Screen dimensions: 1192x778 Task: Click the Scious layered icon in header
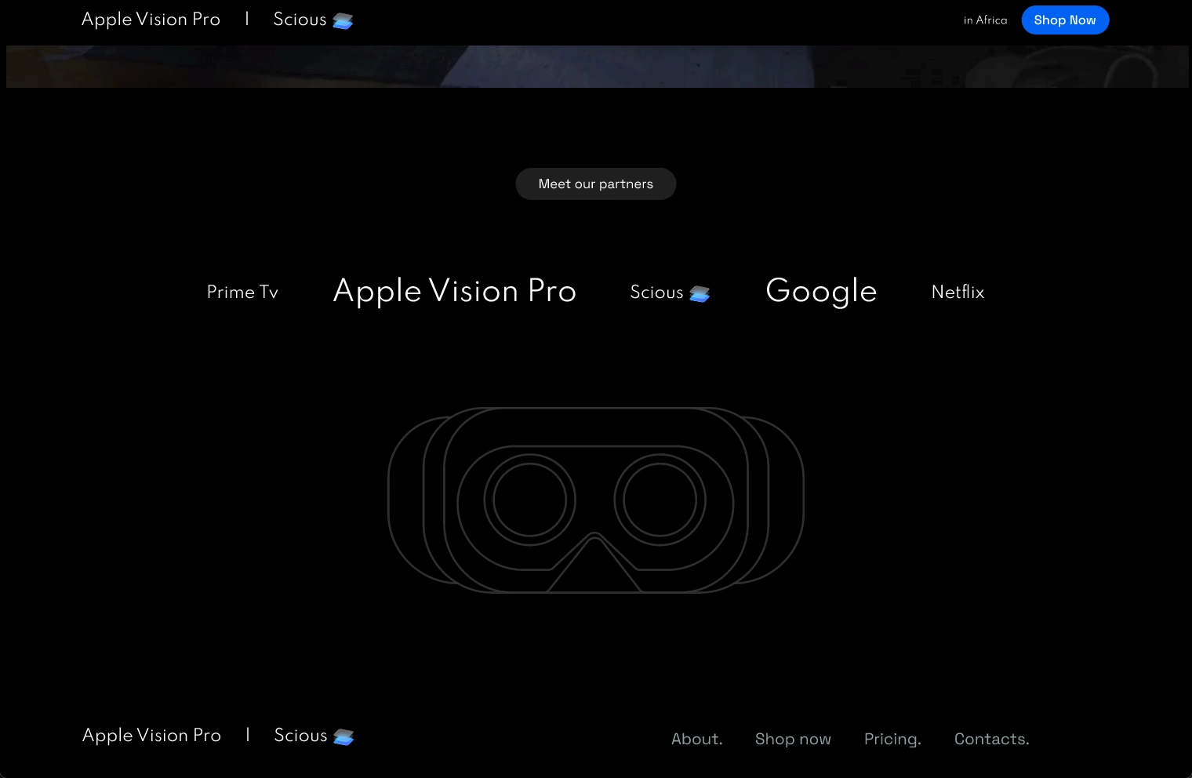pyautogui.click(x=343, y=21)
